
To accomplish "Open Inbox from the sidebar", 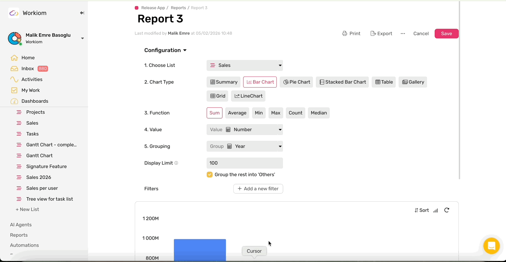I will [x=28, y=69].
